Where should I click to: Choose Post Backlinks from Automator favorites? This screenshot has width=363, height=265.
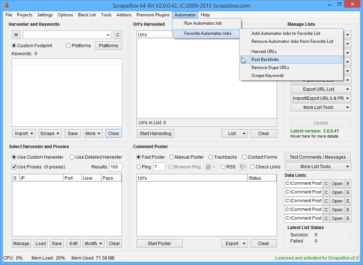265,60
